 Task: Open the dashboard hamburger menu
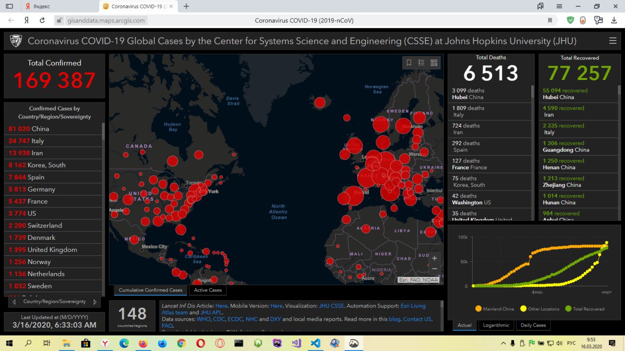pos(612,41)
